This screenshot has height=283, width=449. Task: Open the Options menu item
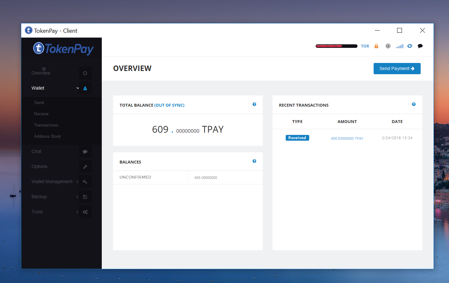pos(39,166)
